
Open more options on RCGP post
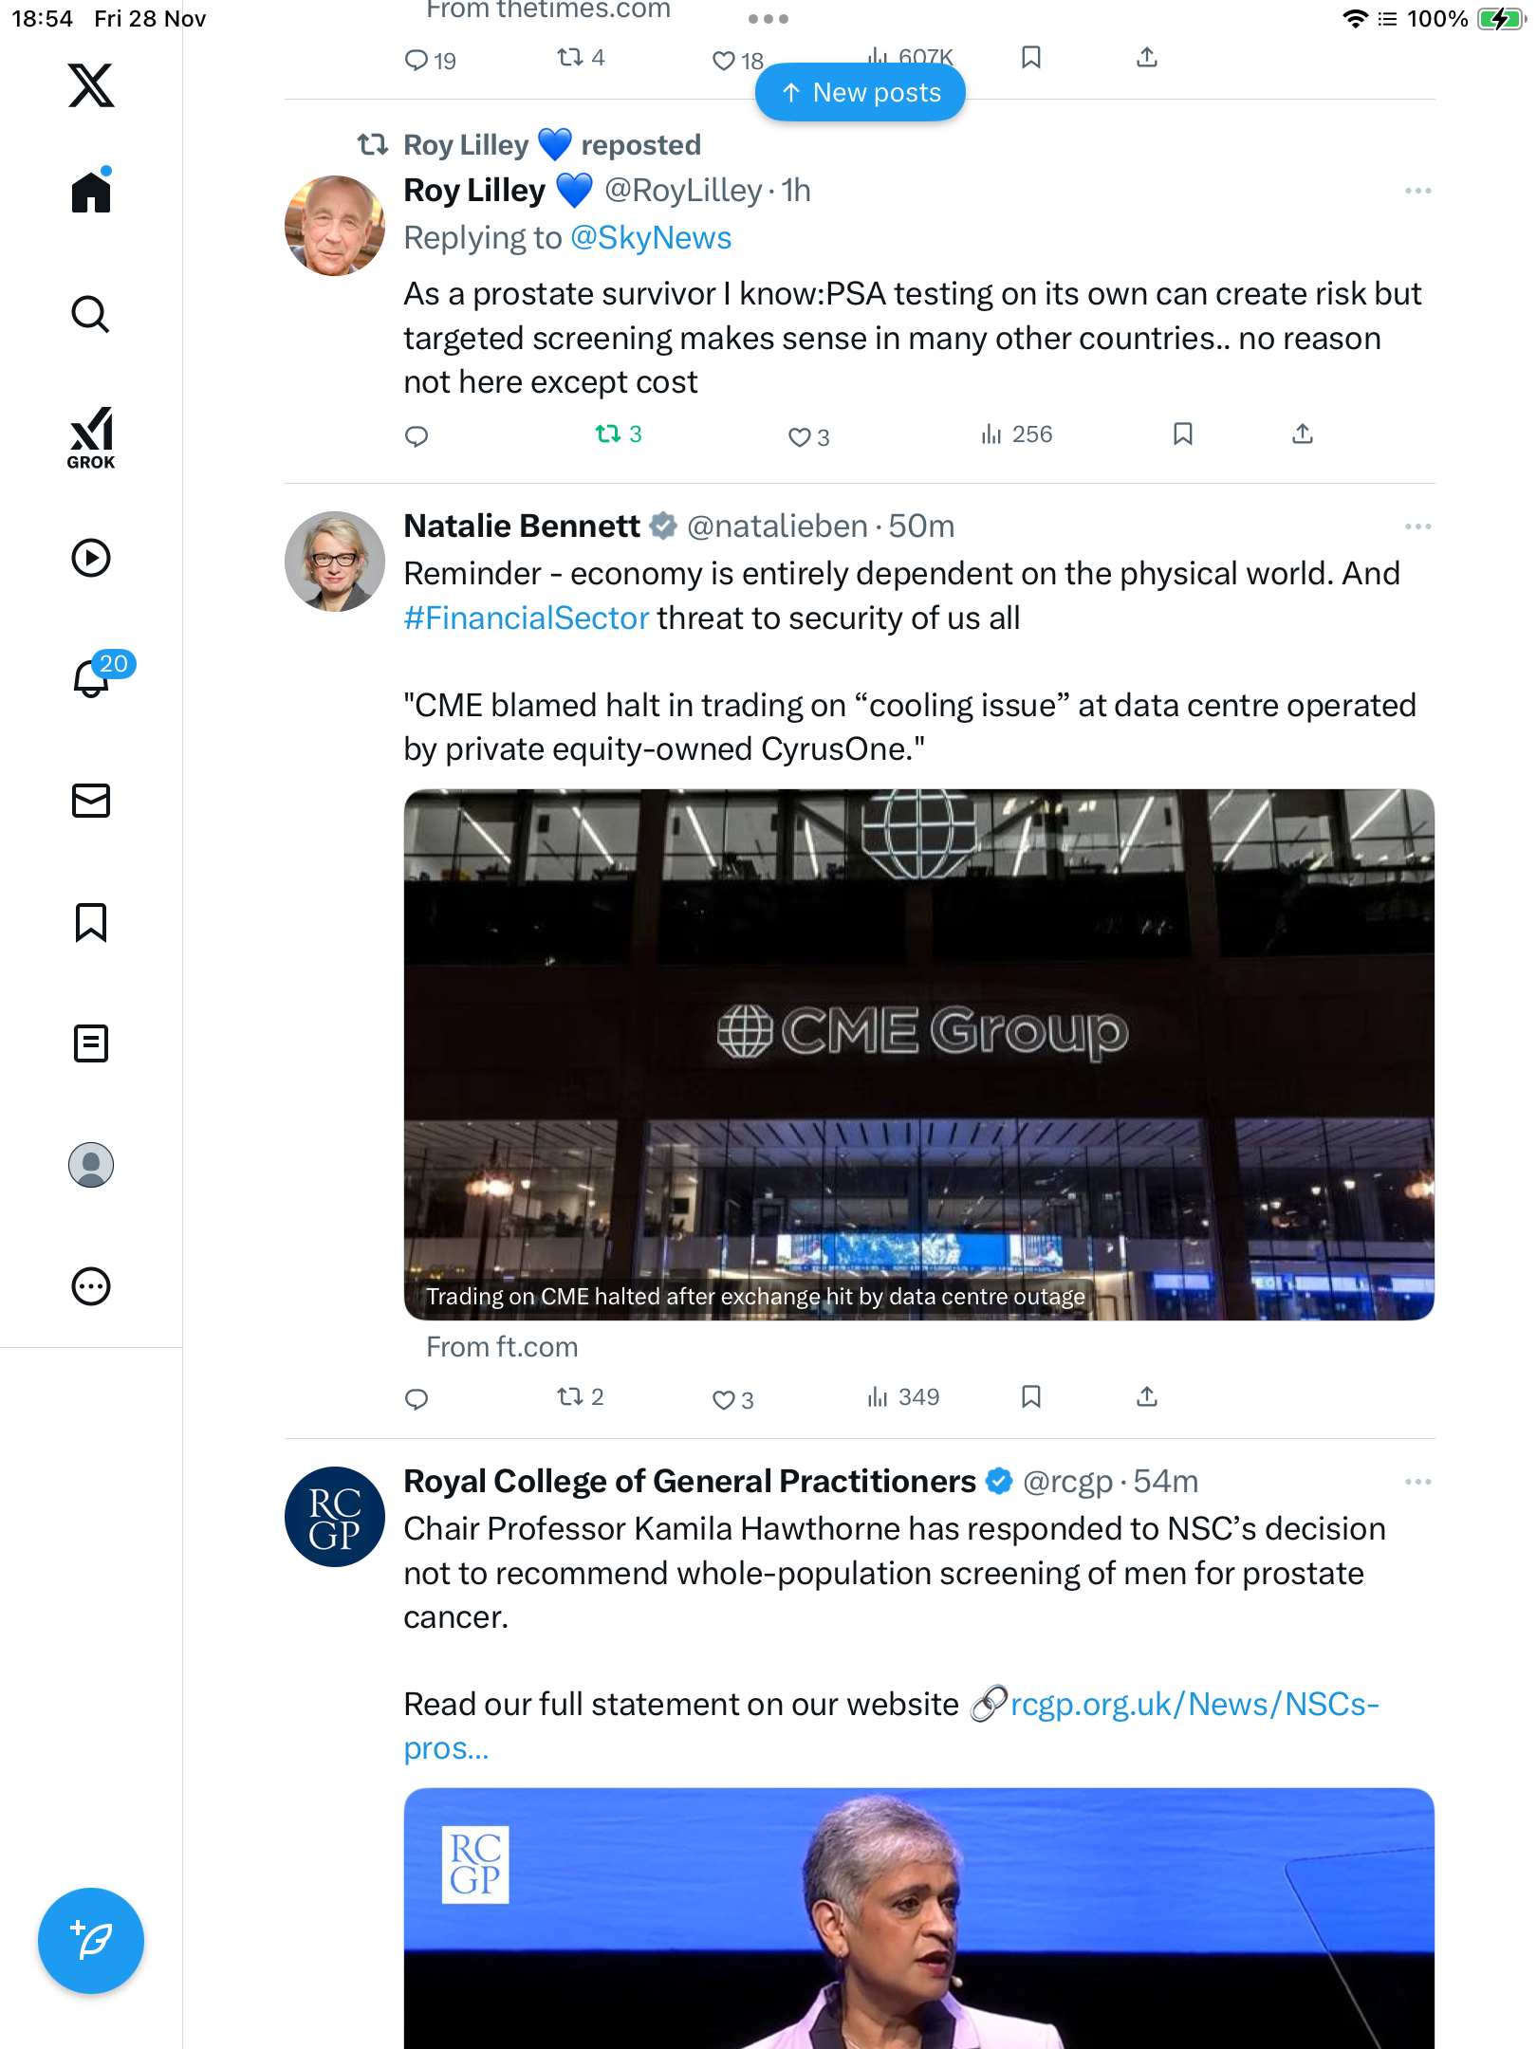pos(1417,1482)
